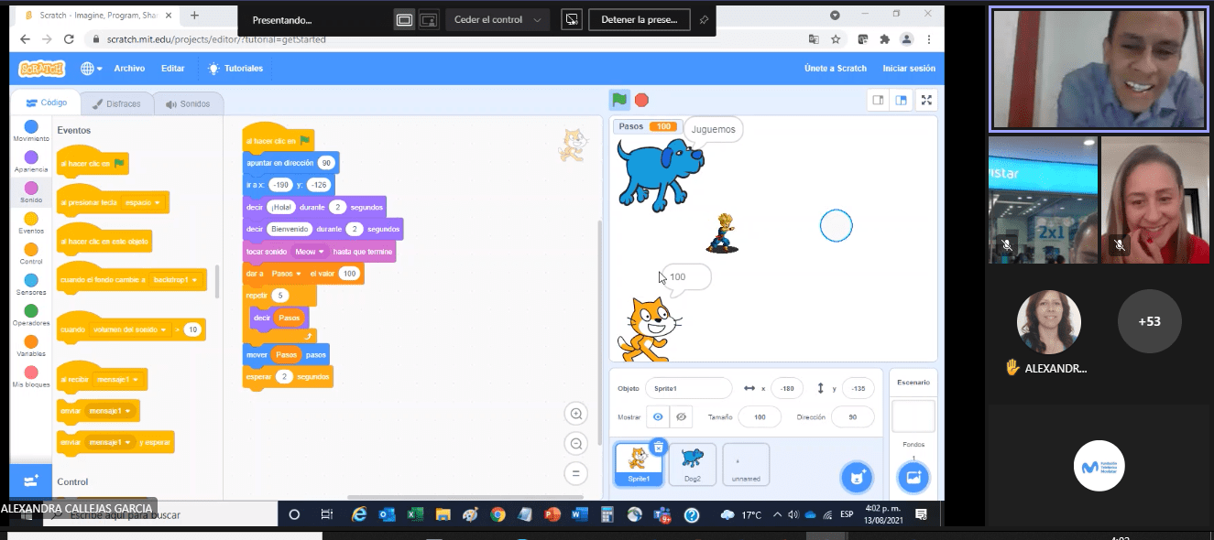
Task: Select the Eventos block category
Action: [x=31, y=223]
